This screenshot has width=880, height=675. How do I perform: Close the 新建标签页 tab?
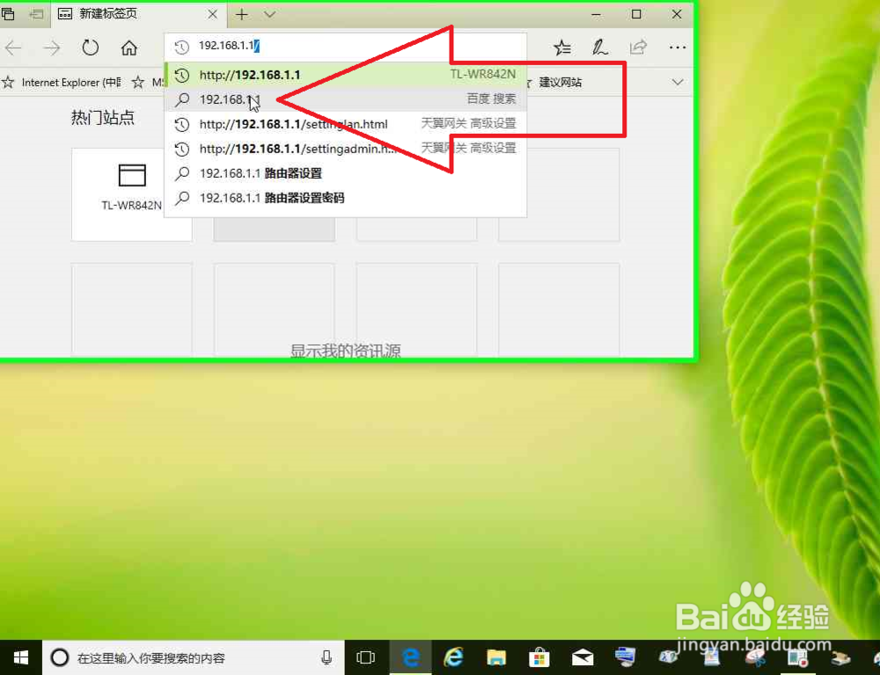click(212, 15)
